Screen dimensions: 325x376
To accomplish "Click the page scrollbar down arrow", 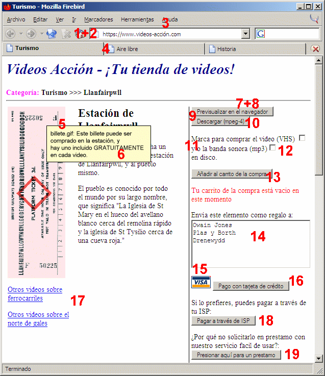I will pos(318,359).
